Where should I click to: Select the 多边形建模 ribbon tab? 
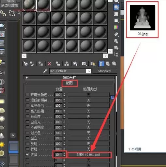9,5
